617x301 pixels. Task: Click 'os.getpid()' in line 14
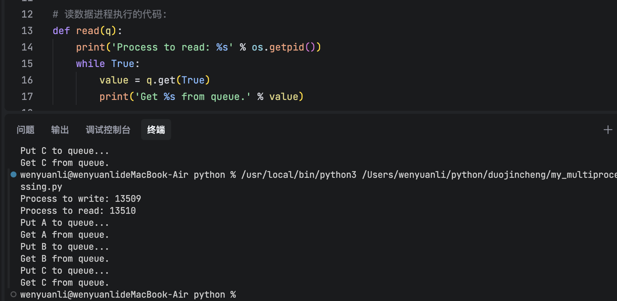(x=286, y=47)
